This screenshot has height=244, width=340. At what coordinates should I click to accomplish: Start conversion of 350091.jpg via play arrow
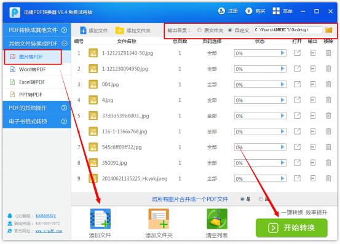click(282, 163)
